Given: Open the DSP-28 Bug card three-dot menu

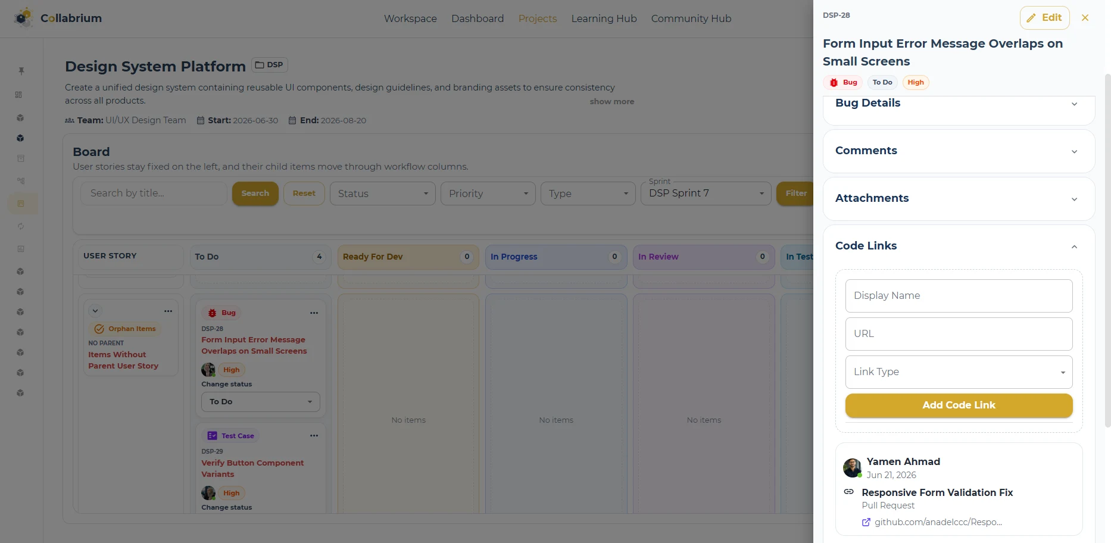Looking at the screenshot, I should click(x=314, y=313).
